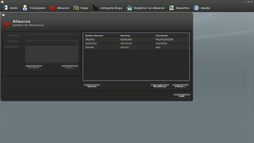Click the Eliminar button
This screenshot has width=254, height=143.
tap(180, 86)
